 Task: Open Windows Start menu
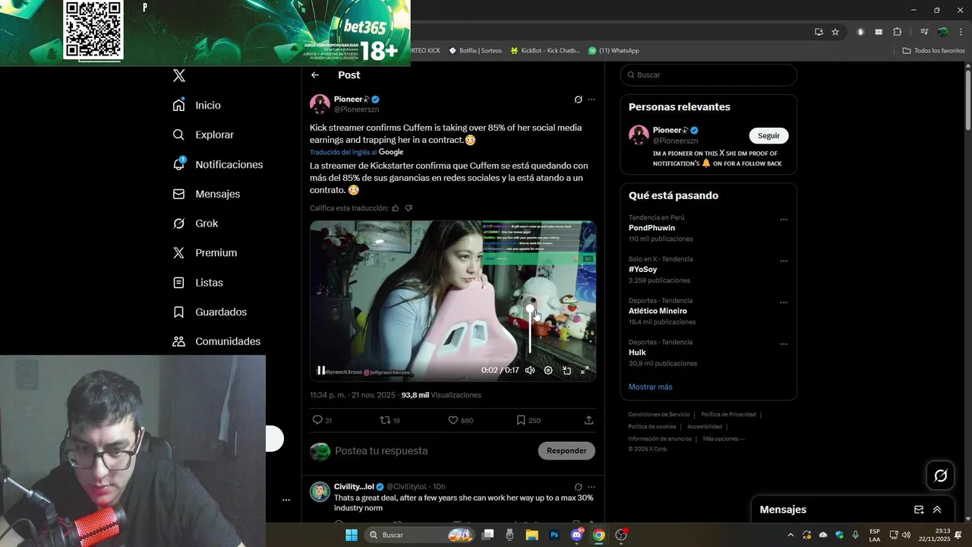[351, 535]
